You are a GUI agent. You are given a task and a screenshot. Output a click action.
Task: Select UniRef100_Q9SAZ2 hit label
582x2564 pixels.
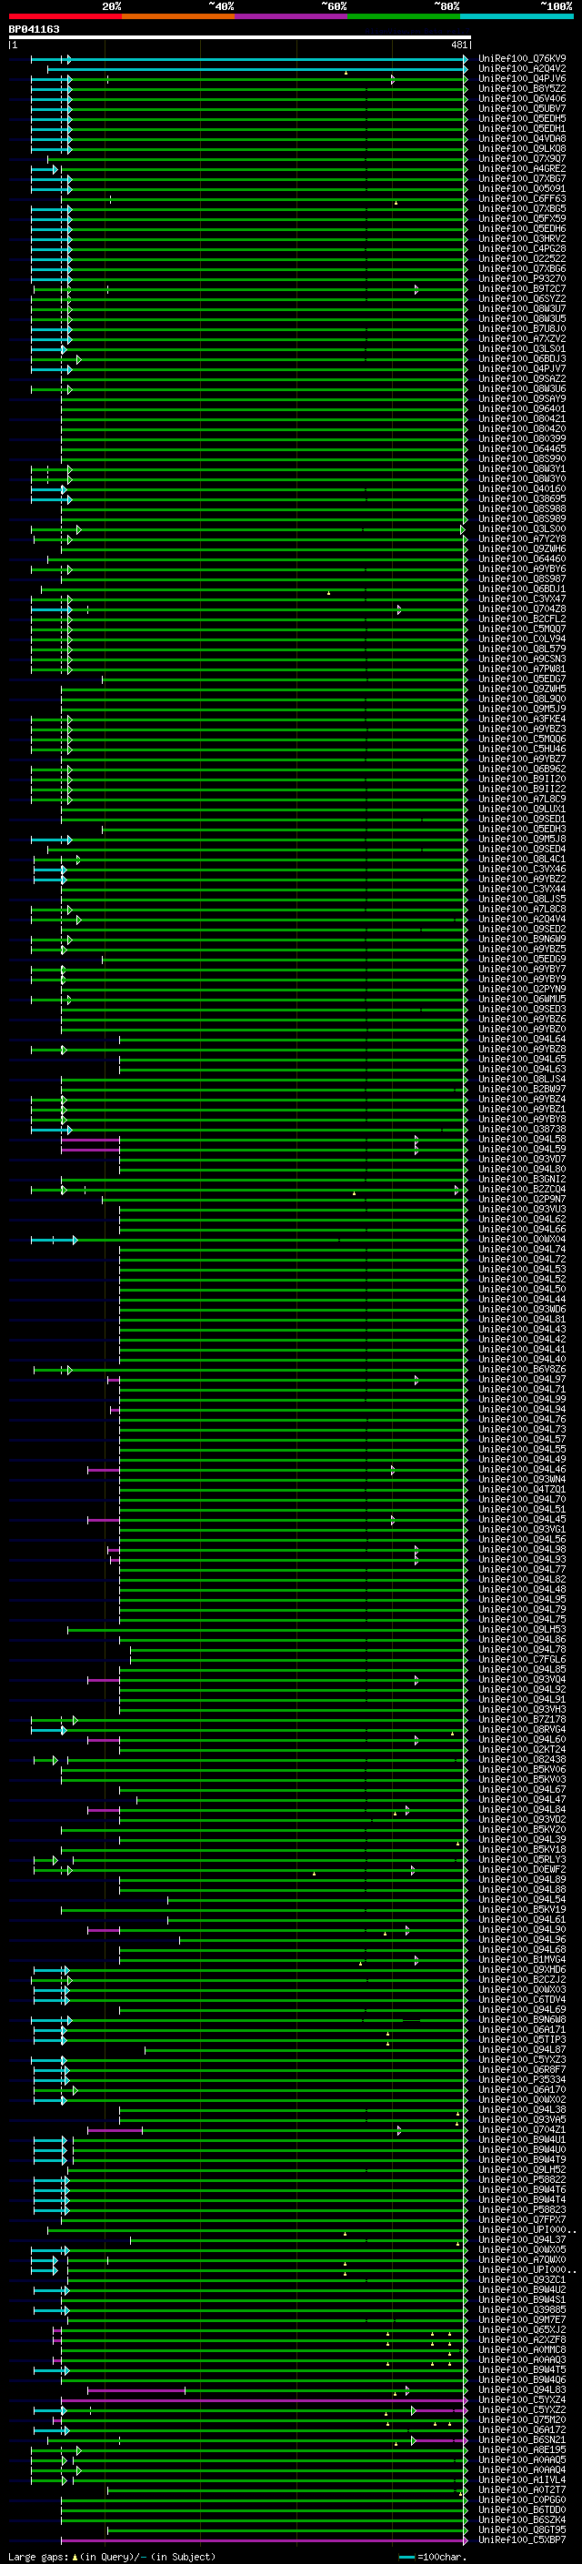click(x=522, y=379)
